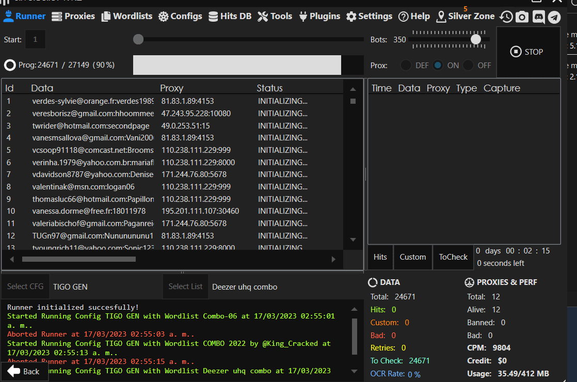Show the Custom results tab
577x382 pixels.
(412, 257)
